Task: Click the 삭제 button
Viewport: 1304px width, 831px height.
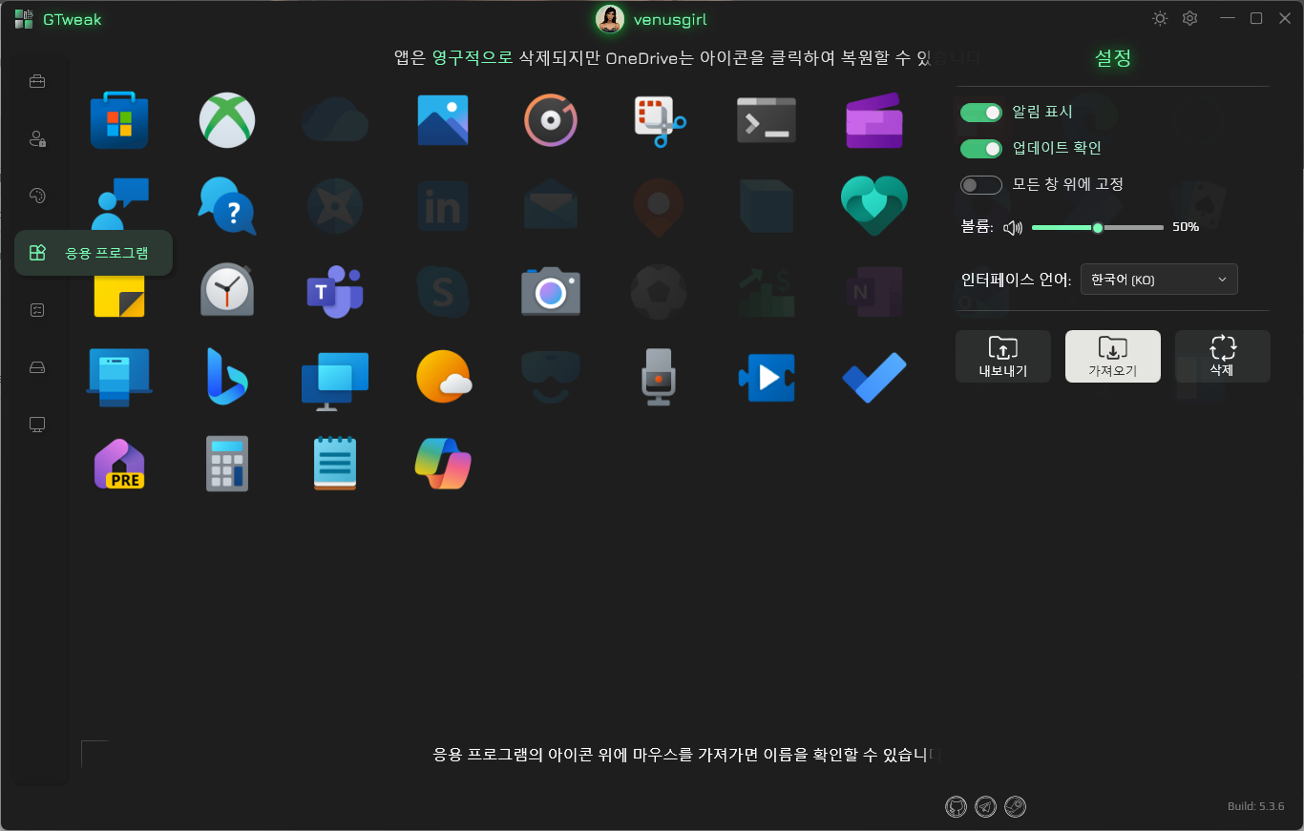Action: [1223, 357]
